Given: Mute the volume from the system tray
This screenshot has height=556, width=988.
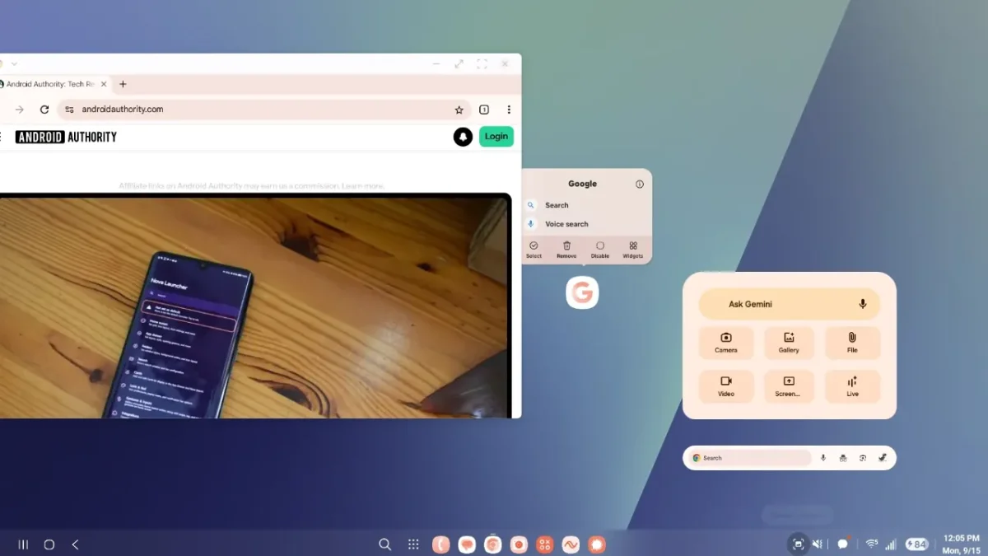Looking at the screenshot, I should (x=817, y=544).
